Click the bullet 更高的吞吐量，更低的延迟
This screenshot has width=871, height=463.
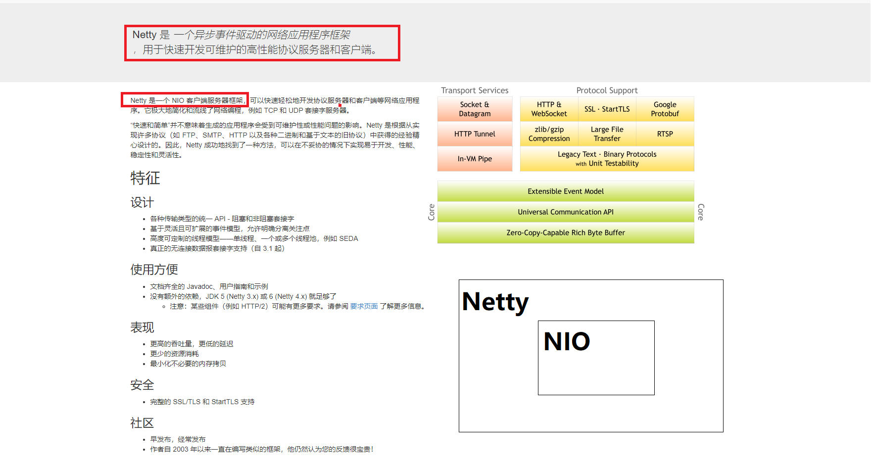(x=192, y=344)
